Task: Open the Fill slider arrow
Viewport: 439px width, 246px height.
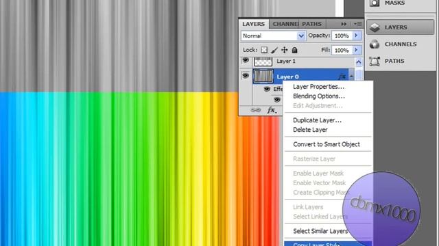Action: click(357, 50)
